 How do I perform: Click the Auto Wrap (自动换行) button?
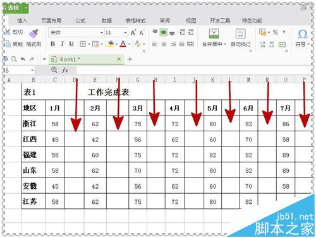coord(241,38)
